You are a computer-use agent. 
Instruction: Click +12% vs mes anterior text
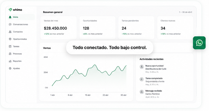(x=54, y=34)
